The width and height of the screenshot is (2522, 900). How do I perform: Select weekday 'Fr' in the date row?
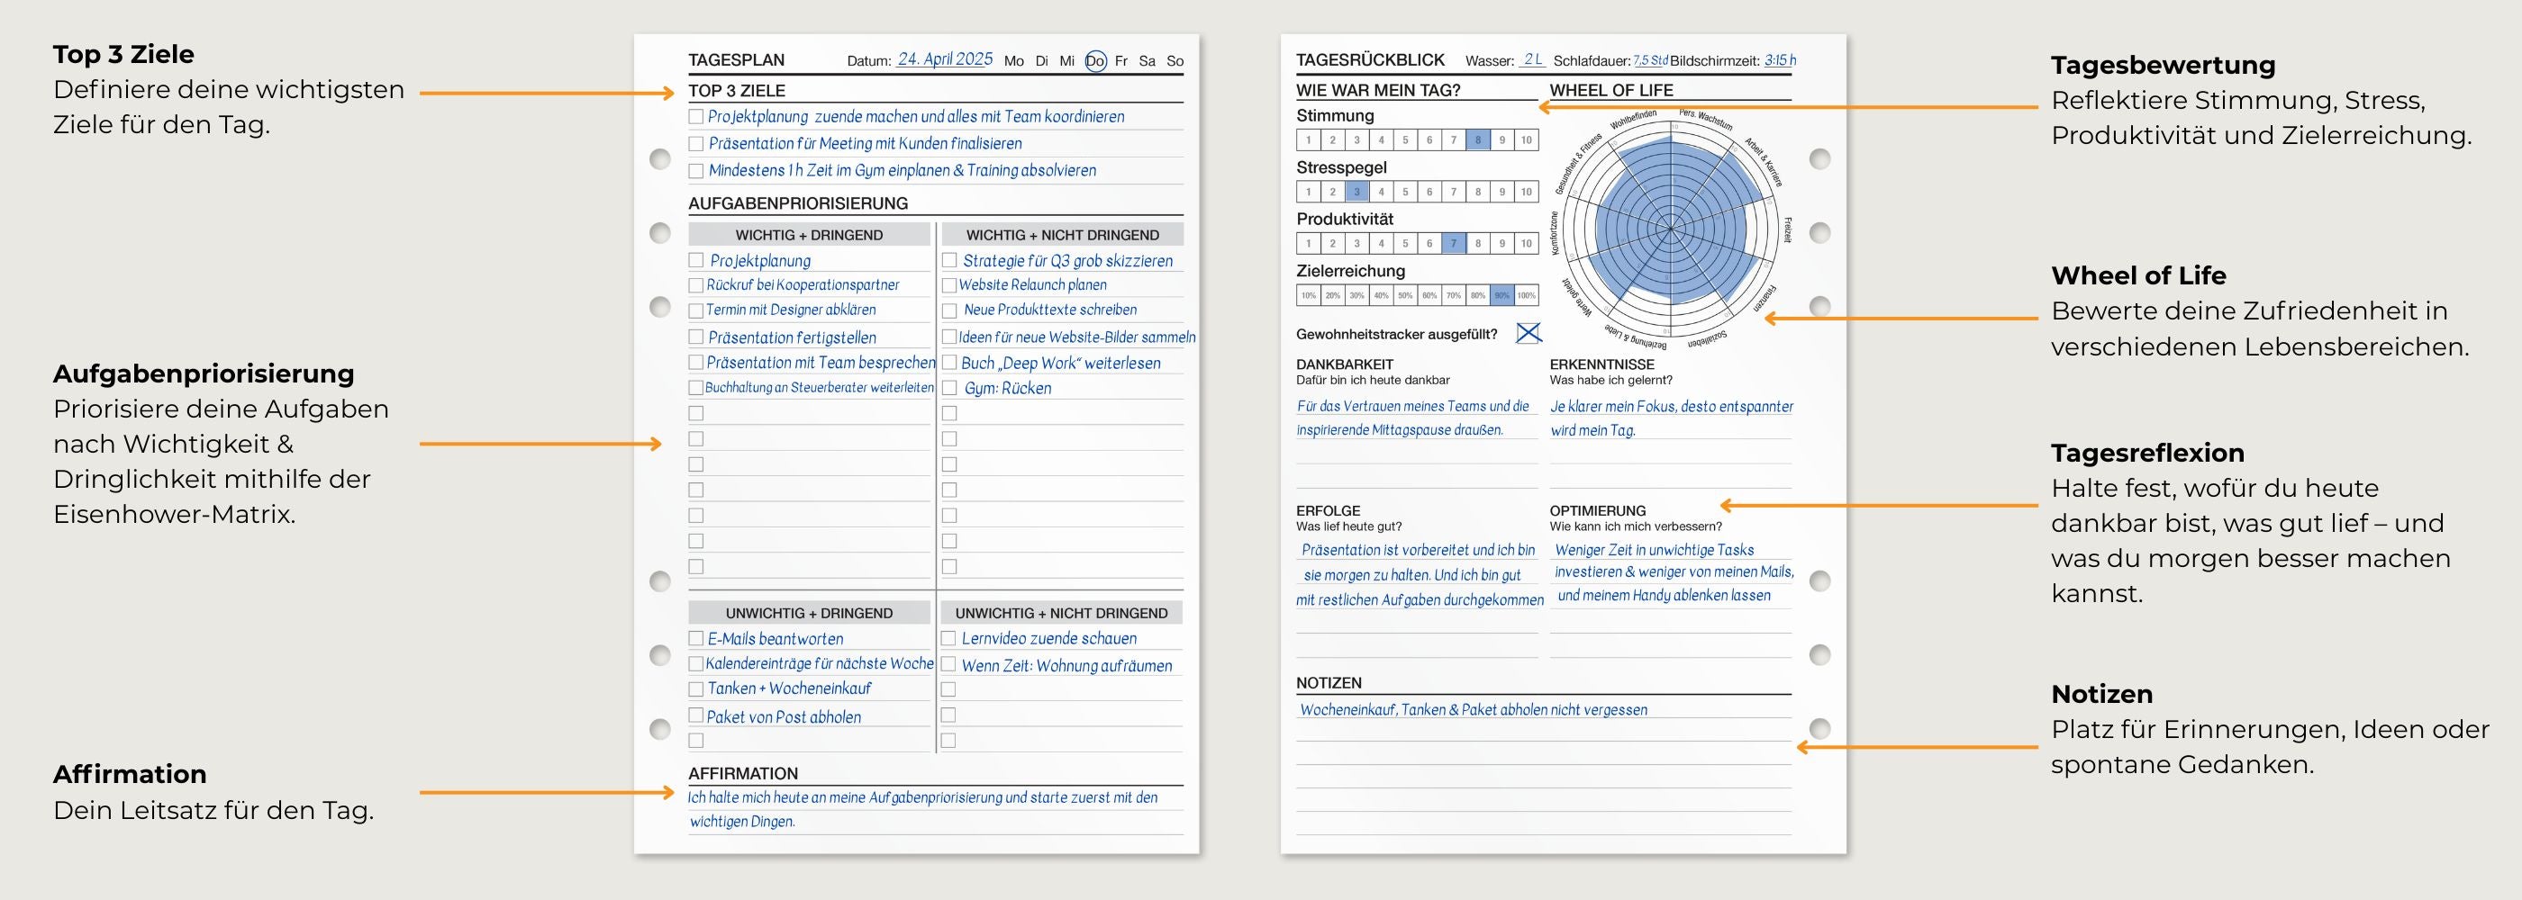click(1121, 60)
